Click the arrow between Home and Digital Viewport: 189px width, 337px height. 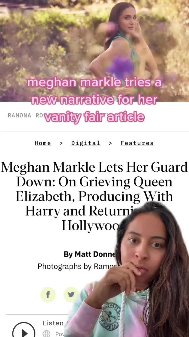(x=61, y=143)
